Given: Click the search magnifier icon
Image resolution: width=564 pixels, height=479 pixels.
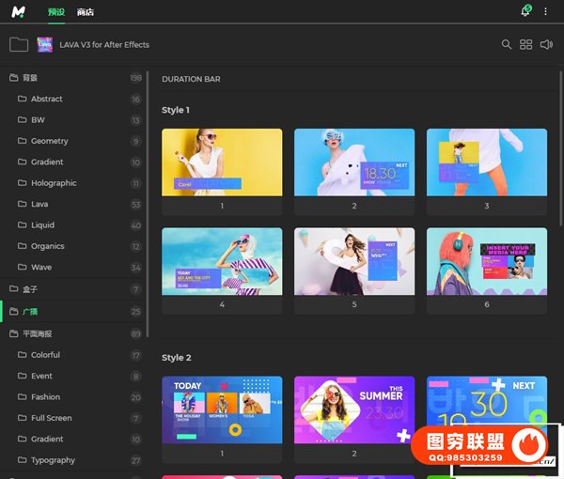Looking at the screenshot, I should click(x=507, y=44).
